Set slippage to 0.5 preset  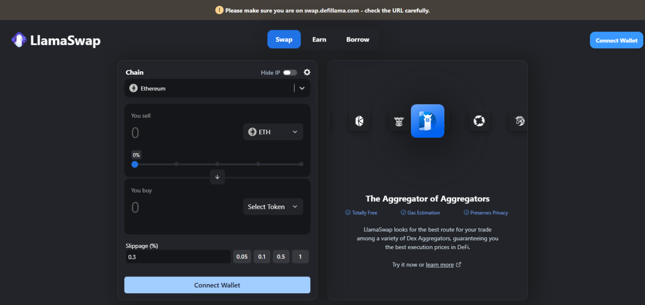pyautogui.click(x=281, y=257)
